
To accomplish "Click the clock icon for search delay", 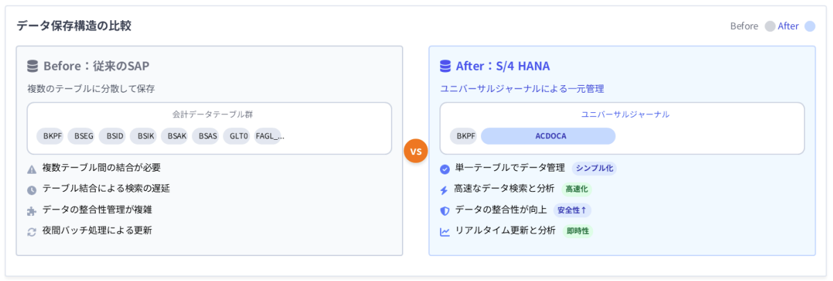I will (x=32, y=190).
